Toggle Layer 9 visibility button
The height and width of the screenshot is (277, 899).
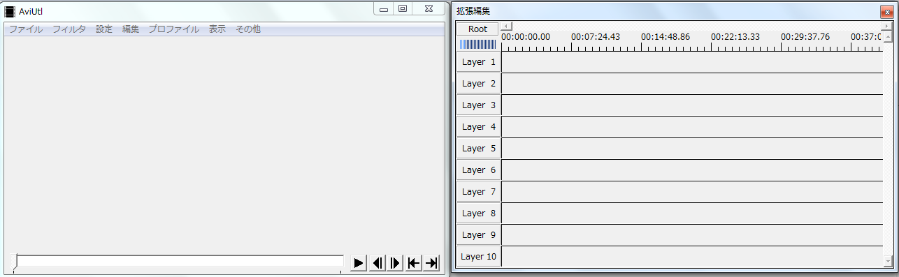pyautogui.click(x=479, y=235)
